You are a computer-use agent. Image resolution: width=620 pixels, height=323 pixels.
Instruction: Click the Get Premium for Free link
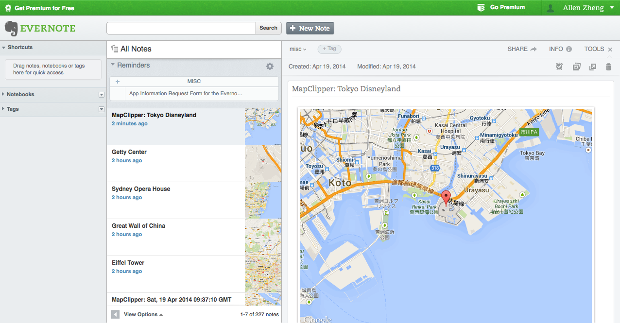pyautogui.click(x=44, y=8)
